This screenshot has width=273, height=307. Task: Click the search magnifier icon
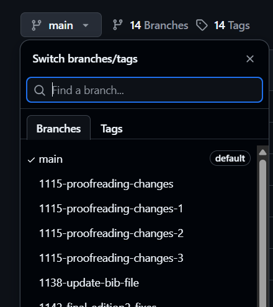pos(40,90)
